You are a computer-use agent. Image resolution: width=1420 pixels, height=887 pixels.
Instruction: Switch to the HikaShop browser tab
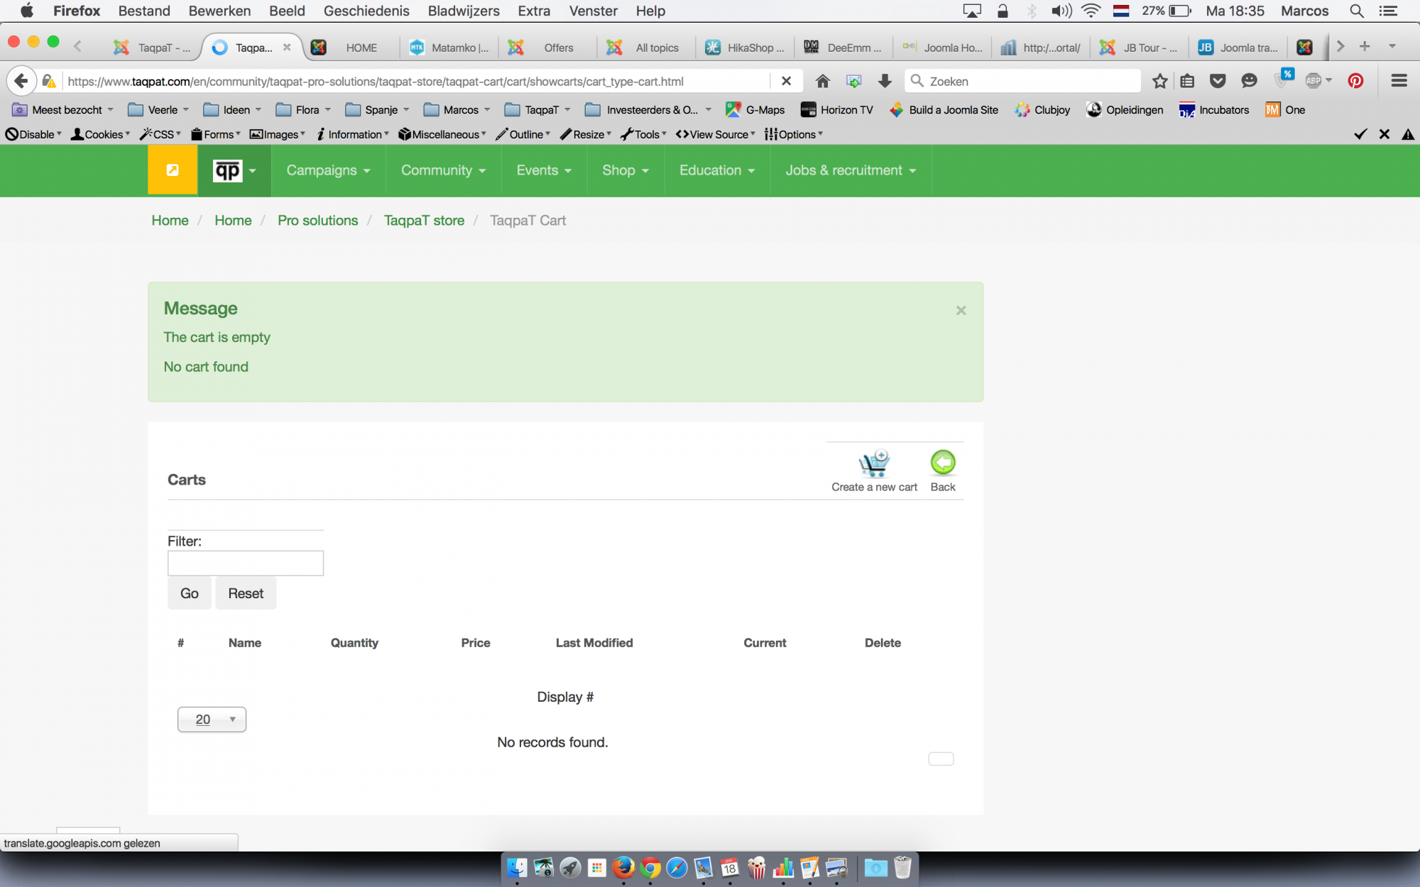point(745,48)
